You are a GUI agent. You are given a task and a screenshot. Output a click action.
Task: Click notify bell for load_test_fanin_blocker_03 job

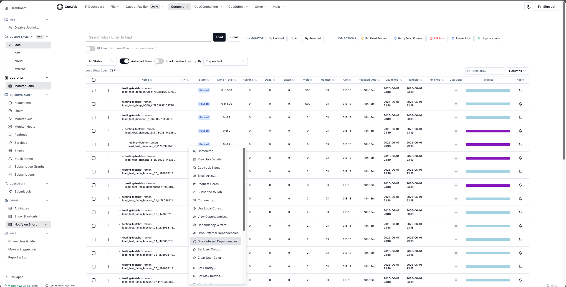pos(520,226)
